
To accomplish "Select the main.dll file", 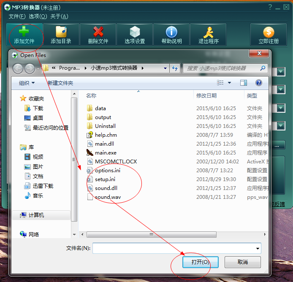I will (x=100, y=144).
